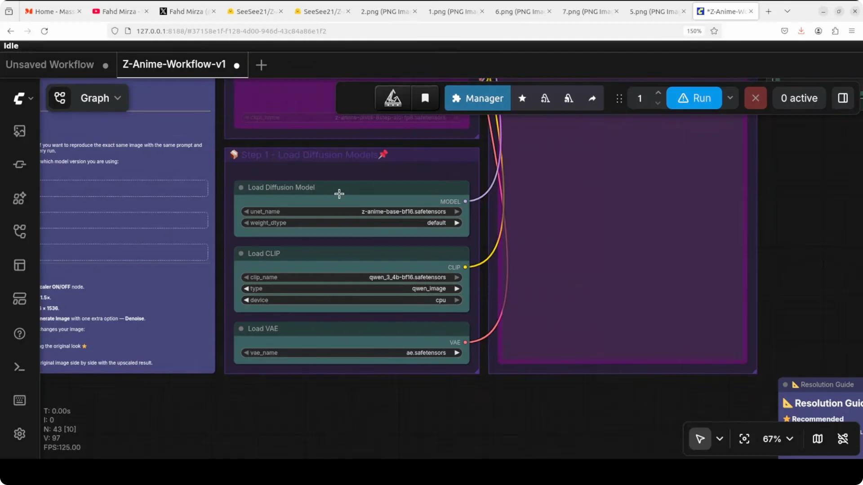Viewport: 863px width, 485px height.
Task: Collapse the Load Diffusion Model node dot
Action: tap(241, 187)
